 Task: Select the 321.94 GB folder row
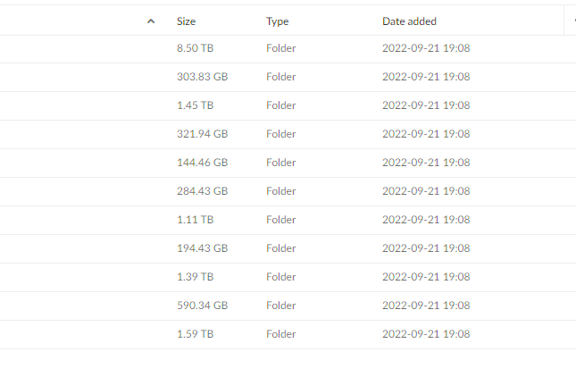pyautogui.click(x=202, y=134)
